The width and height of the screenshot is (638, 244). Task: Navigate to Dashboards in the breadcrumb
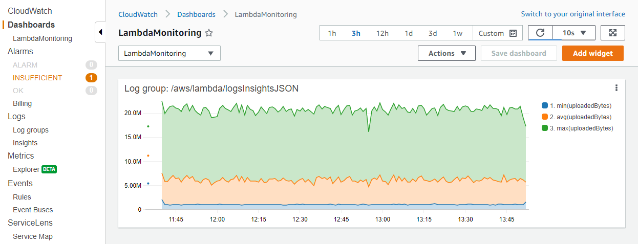(x=196, y=14)
